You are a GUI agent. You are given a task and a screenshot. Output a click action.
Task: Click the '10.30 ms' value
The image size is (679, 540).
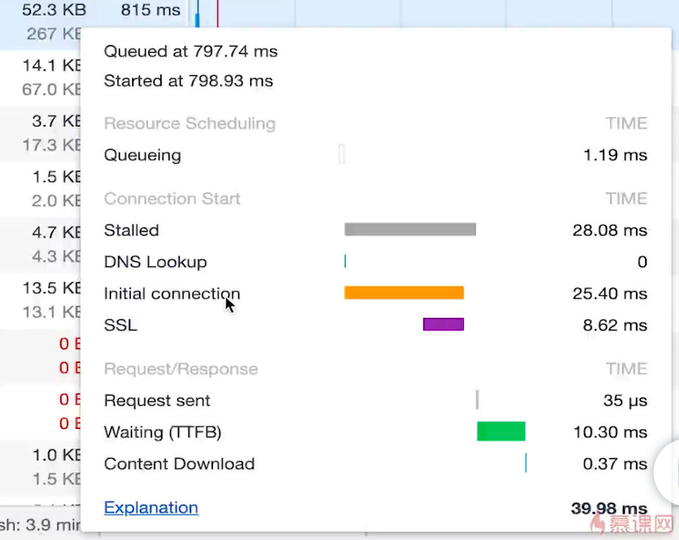[x=610, y=432]
